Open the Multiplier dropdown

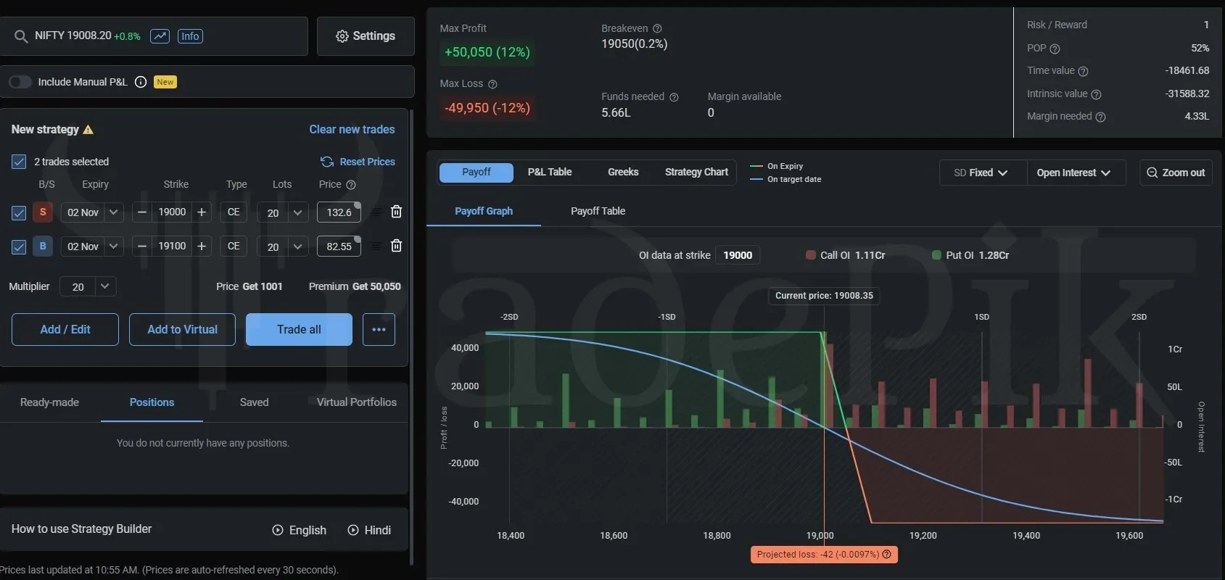[88, 286]
